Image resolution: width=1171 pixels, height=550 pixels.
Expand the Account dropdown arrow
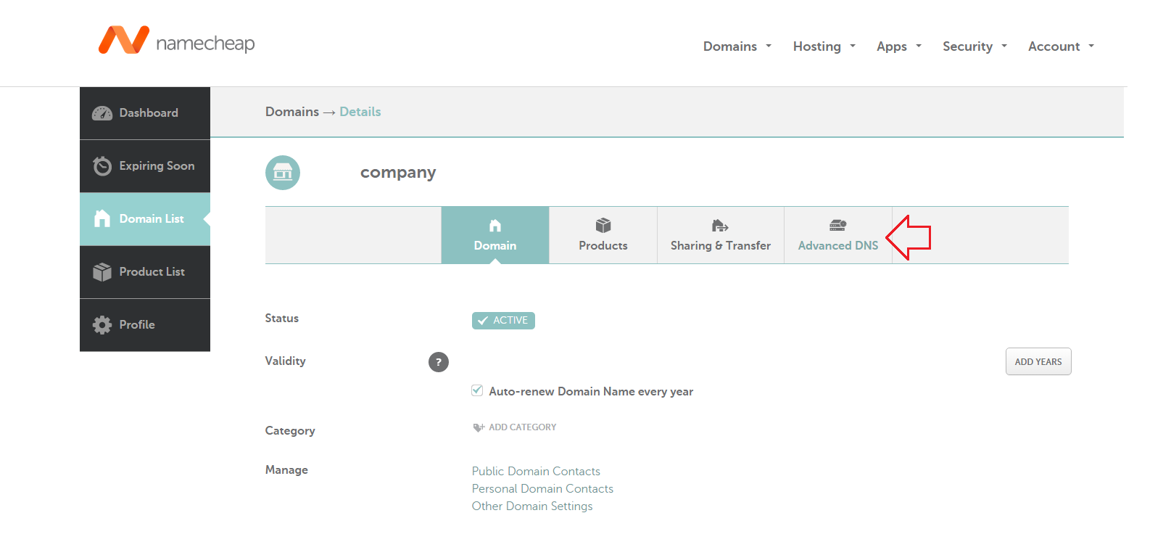point(1091,46)
